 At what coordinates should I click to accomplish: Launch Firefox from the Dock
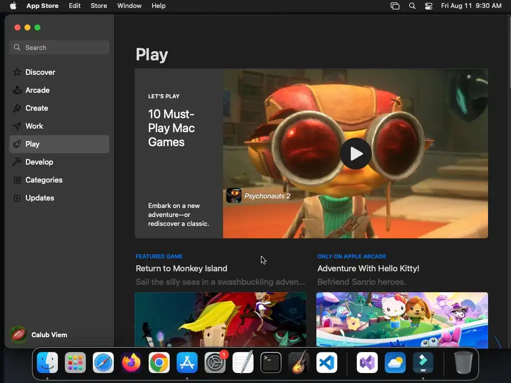(131, 363)
